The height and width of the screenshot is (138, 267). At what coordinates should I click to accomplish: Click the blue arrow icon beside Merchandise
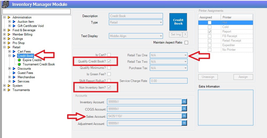pos(14,77)
